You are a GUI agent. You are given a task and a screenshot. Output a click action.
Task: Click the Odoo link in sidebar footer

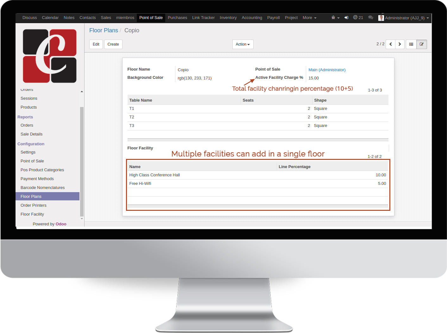61,224
